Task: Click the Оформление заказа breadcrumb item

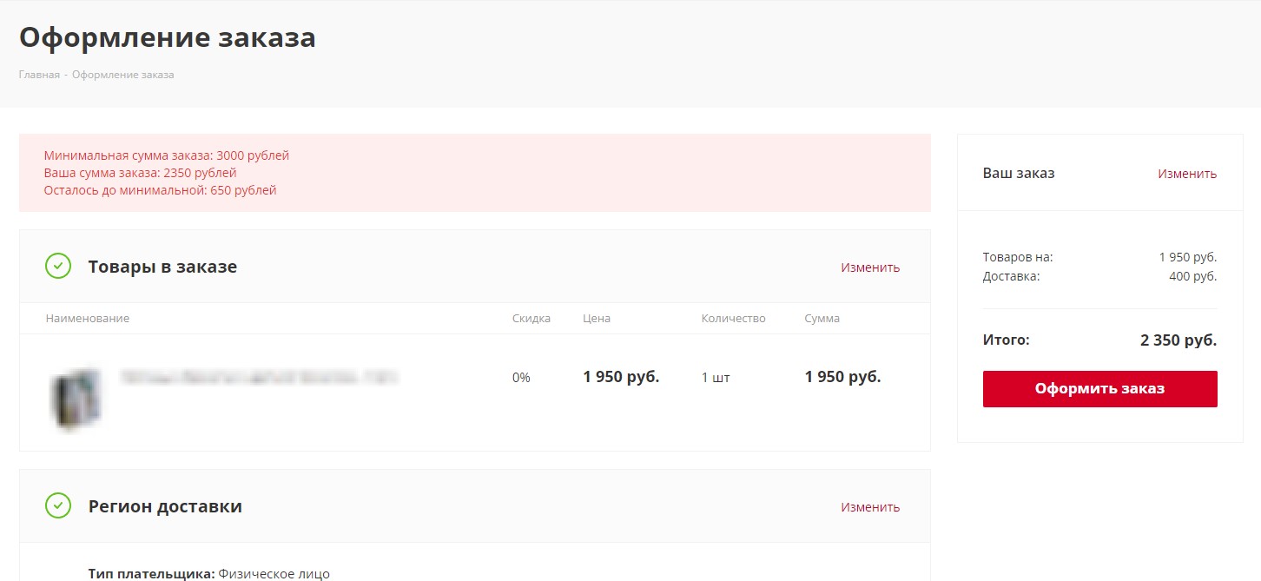Action: pyautogui.click(x=122, y=75)
